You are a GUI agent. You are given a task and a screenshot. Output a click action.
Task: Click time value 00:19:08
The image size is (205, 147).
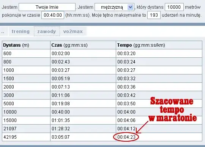pos(61,104)
